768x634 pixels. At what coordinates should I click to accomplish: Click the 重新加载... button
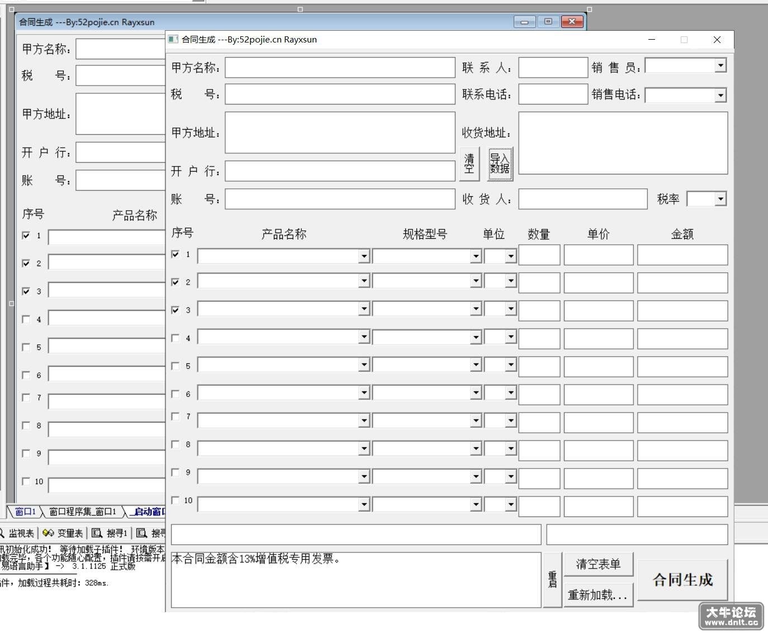pyautogui.click(x=598, y=595)
